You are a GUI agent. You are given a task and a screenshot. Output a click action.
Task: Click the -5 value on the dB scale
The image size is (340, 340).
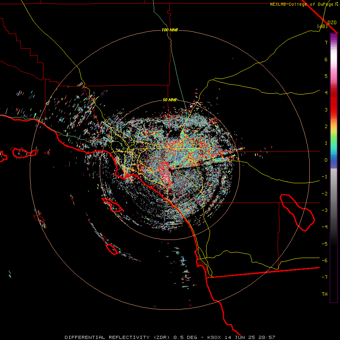pyautogui.click(x=325, y=244)
